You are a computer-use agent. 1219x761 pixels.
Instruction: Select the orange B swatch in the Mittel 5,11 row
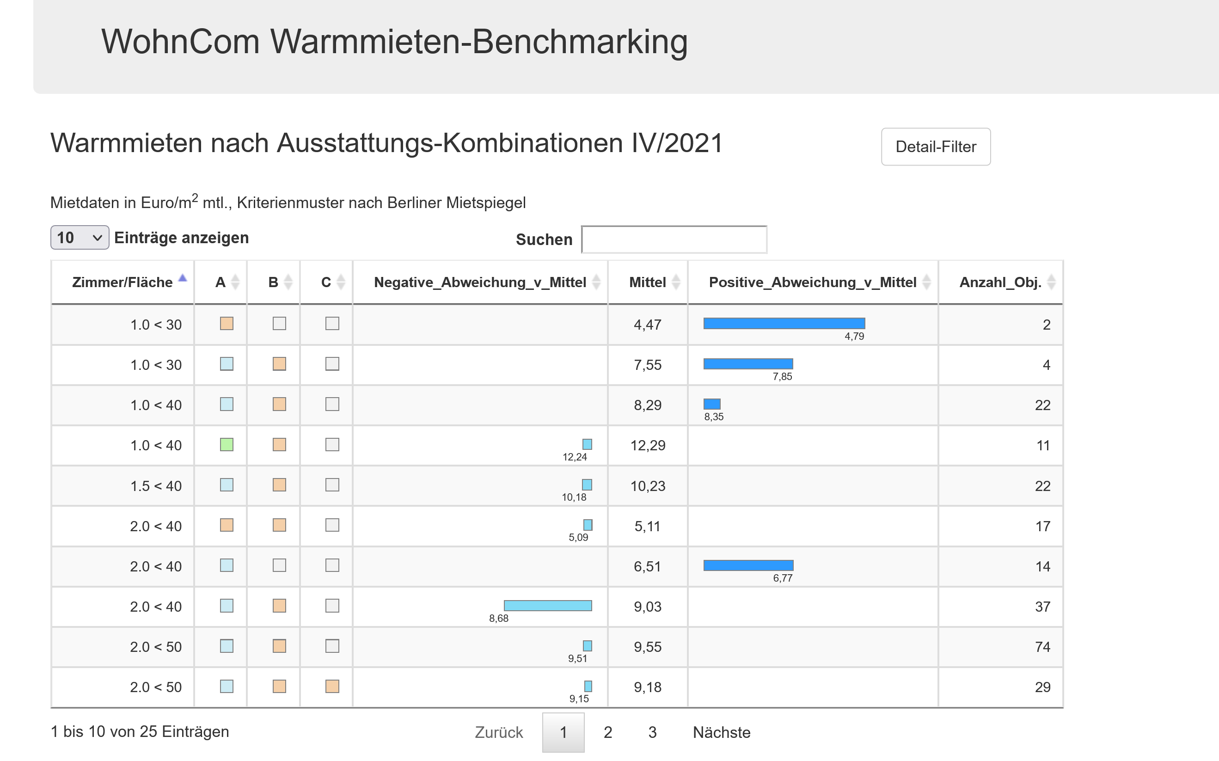click(x=280, y=525)
